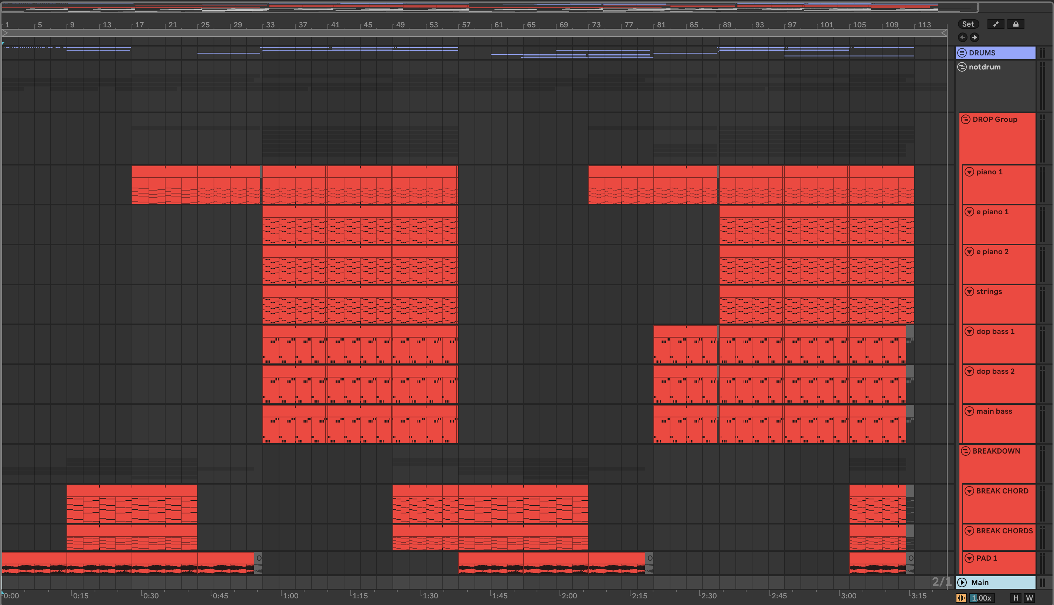Click the 2/1 grid size indicator

coord(941,582)
